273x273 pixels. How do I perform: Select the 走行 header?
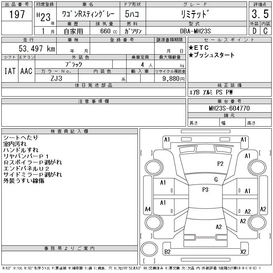coord(29,40)
